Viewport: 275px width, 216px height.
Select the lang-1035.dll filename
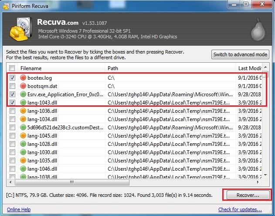pos(42,161)
